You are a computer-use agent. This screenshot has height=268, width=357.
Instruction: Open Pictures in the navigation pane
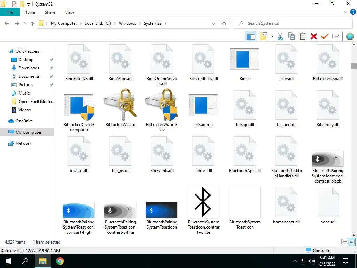pos(26,85)
